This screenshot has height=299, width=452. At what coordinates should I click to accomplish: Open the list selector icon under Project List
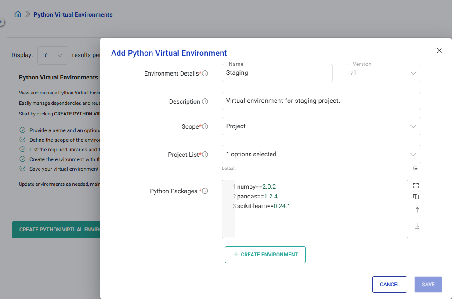(415, 168)
